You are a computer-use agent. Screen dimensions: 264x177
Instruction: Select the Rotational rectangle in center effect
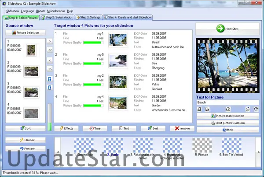pyautogui.click(x=172, y=145)
